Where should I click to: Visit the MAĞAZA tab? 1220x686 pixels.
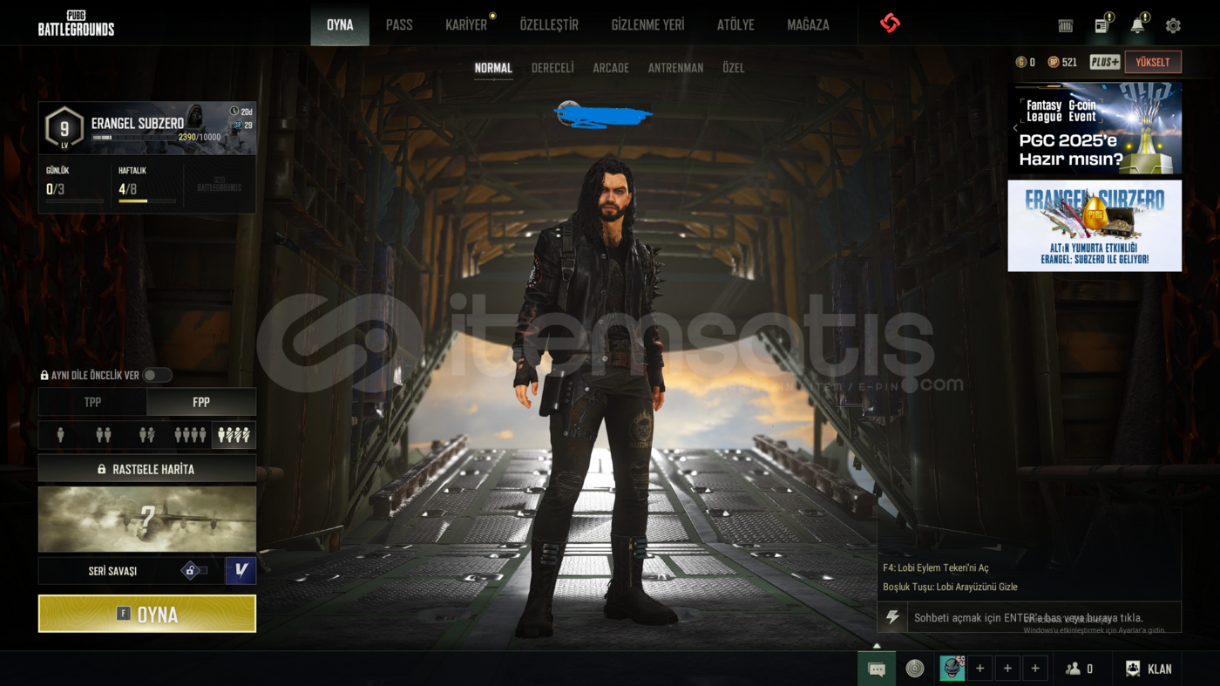[808, 24]
